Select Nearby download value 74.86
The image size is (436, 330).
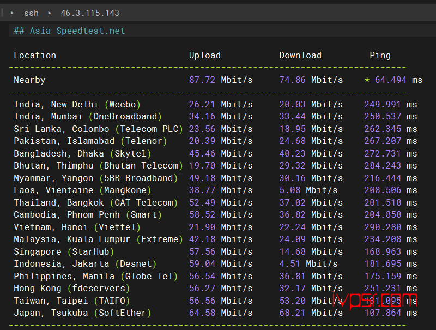pos(292,80)
